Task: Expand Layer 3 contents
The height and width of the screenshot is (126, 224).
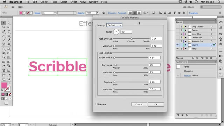Action: click(x=186, y=45)
